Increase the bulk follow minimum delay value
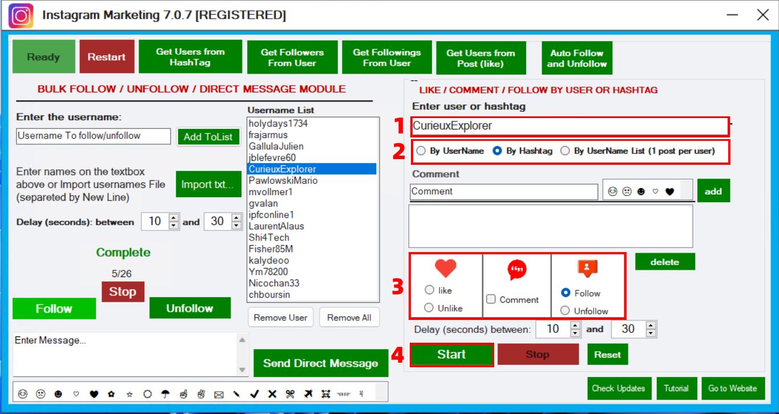The height and width of the screenshot is (414, 779). pos(174,217)
